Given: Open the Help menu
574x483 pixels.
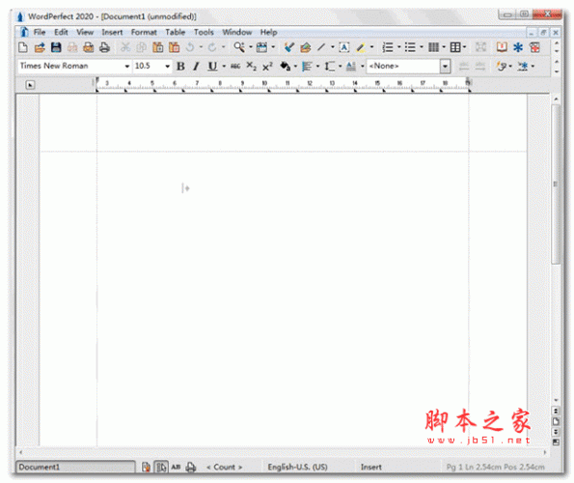Looking at the screenshot, I should click(x=268, y=32).
